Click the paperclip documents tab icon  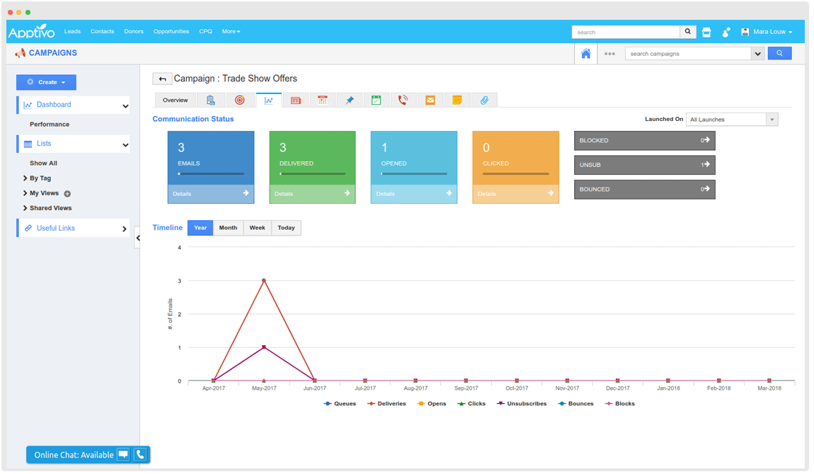tap(484, 100)
